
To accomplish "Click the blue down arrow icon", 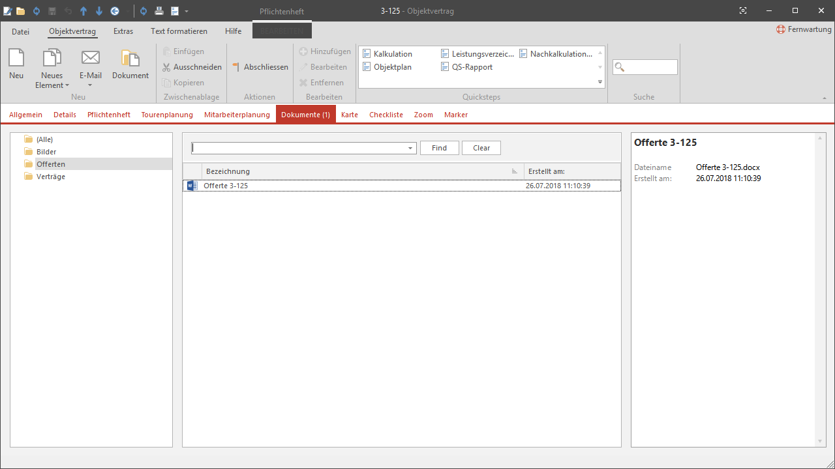I will (99, 11).
